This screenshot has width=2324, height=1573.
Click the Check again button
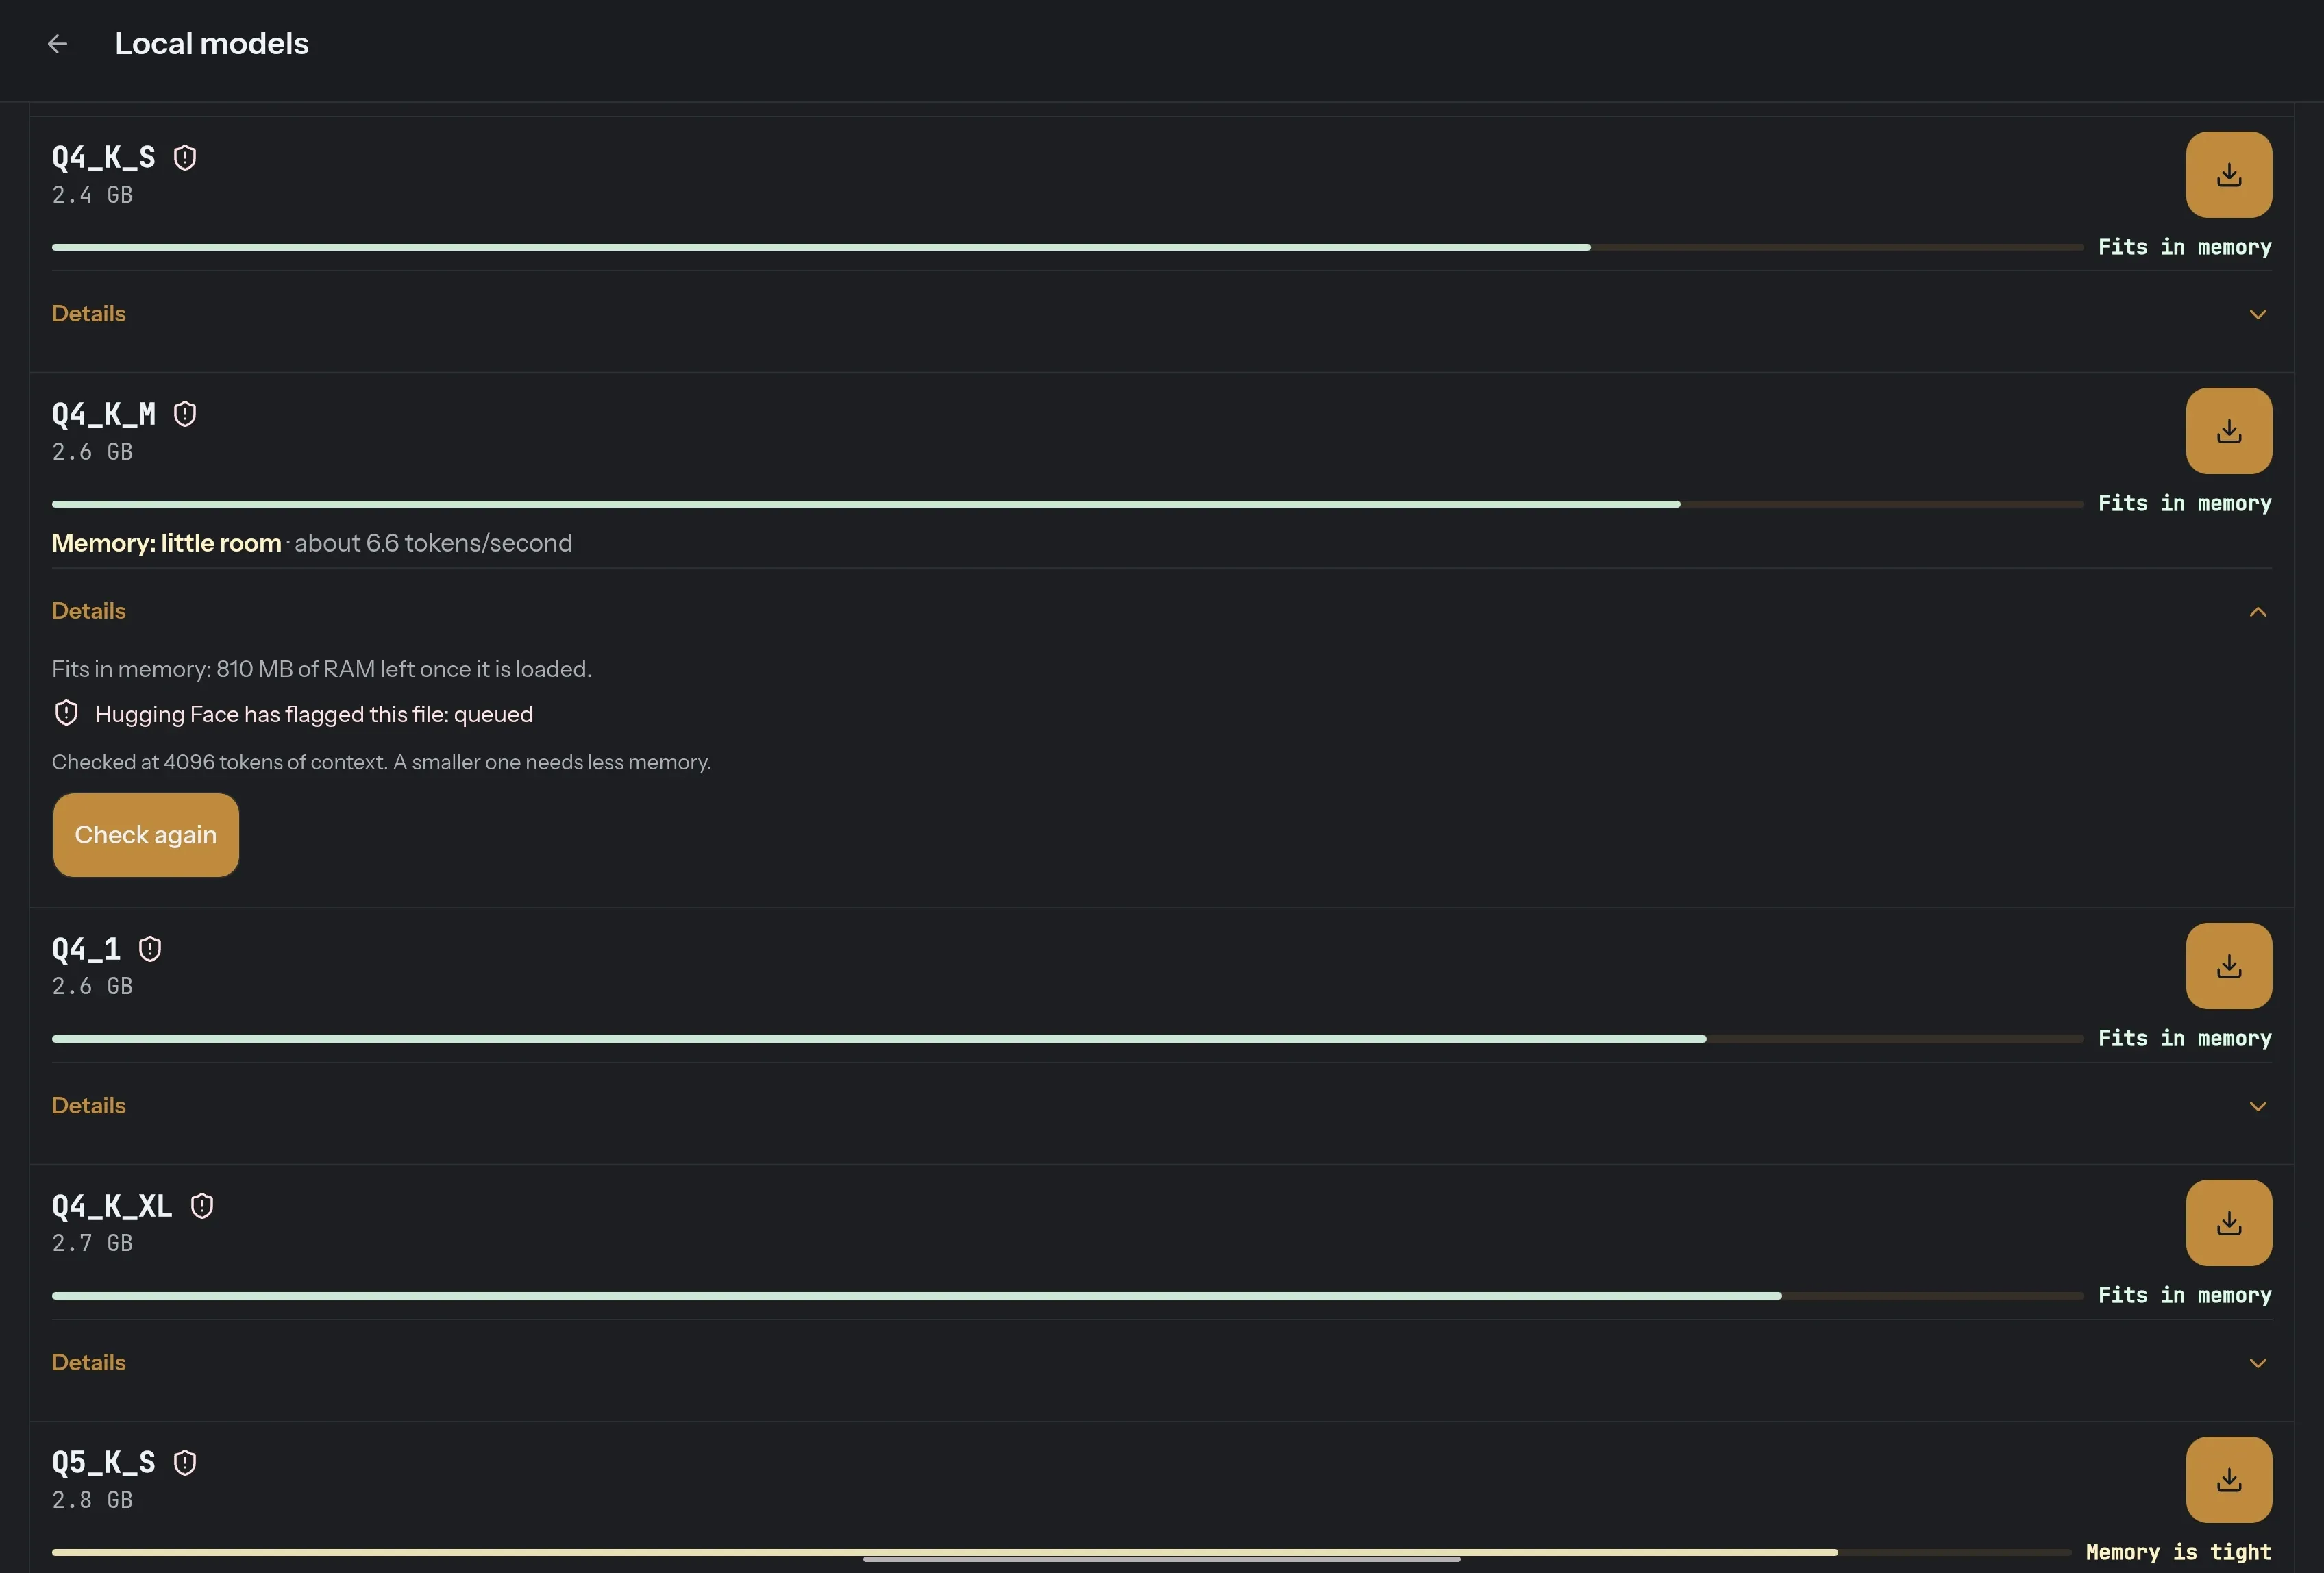146,835
